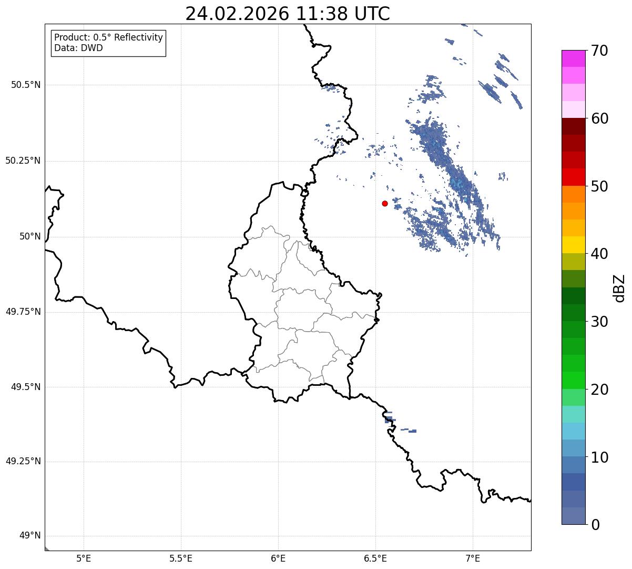
Task: Pick the palest pink swatch above 60
Action: (574, 109)
